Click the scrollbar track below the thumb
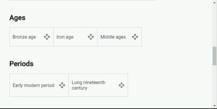This screenshot has width=217, height=109. (215, 85)
